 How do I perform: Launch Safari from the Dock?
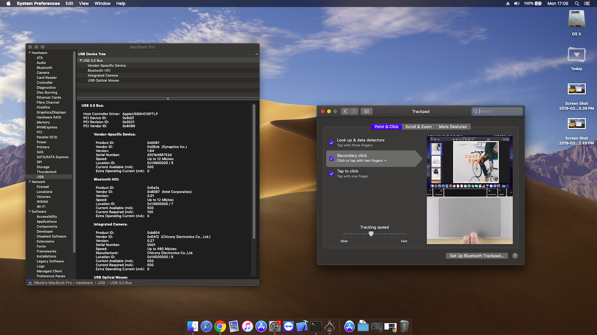point(206,326)
